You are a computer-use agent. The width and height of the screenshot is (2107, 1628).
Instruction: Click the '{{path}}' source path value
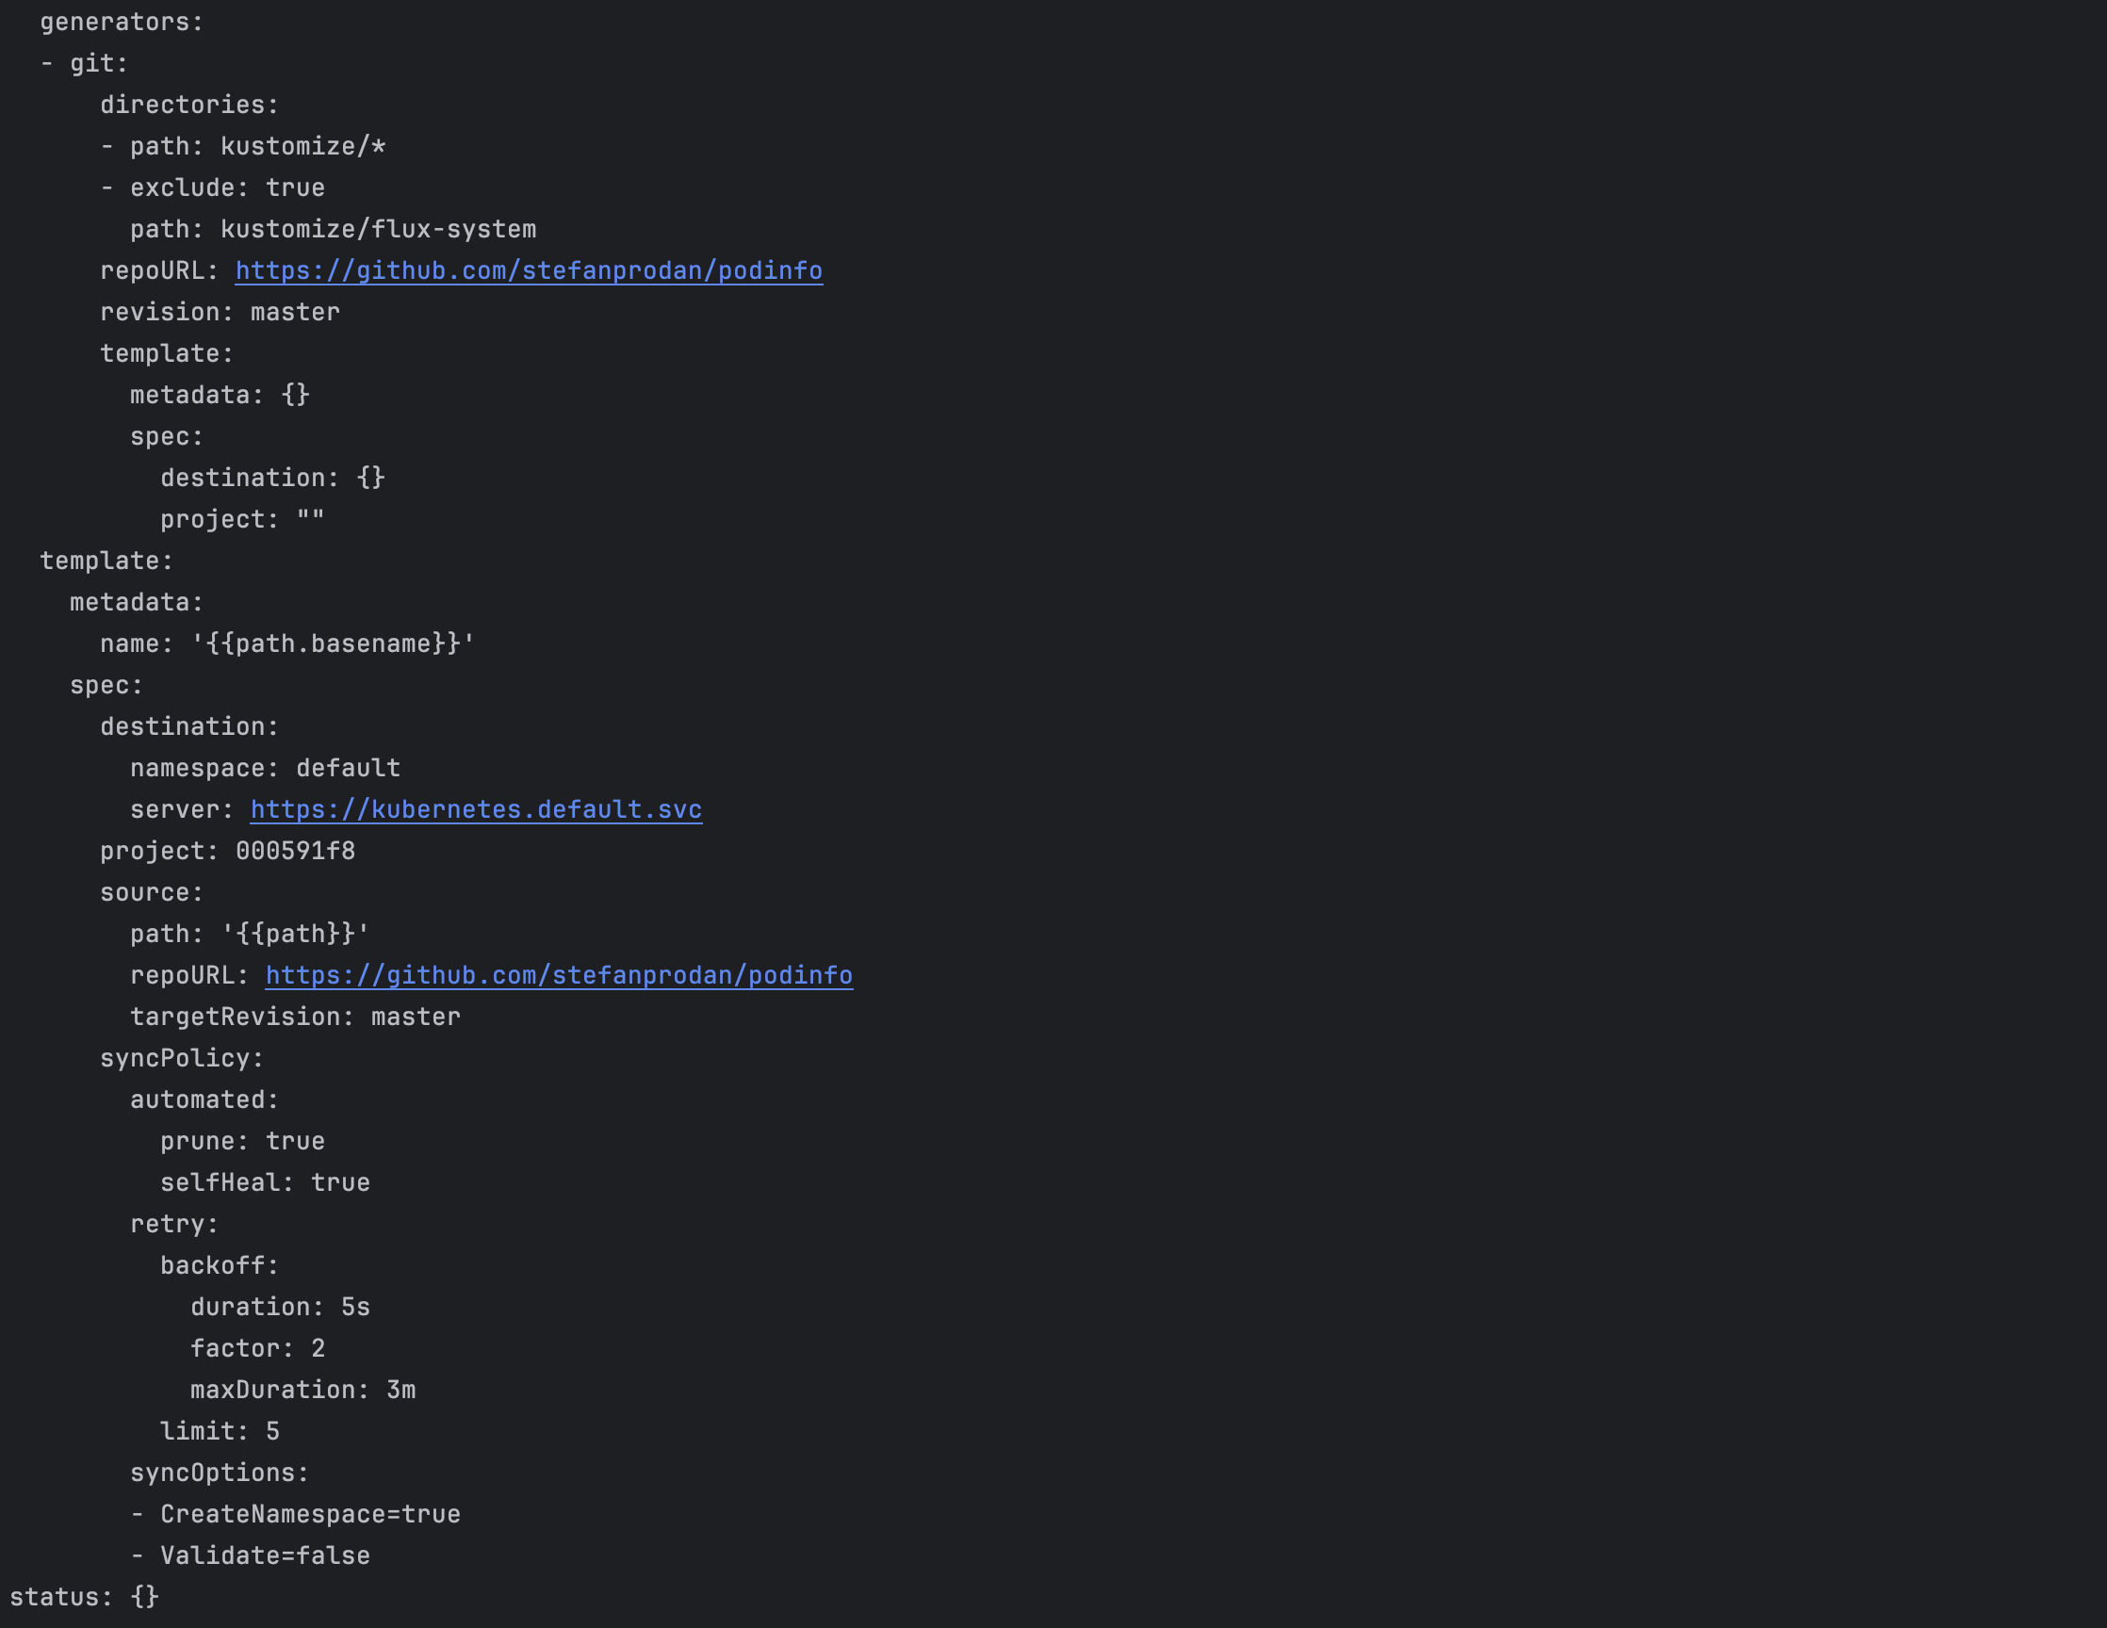coord(295,935)
